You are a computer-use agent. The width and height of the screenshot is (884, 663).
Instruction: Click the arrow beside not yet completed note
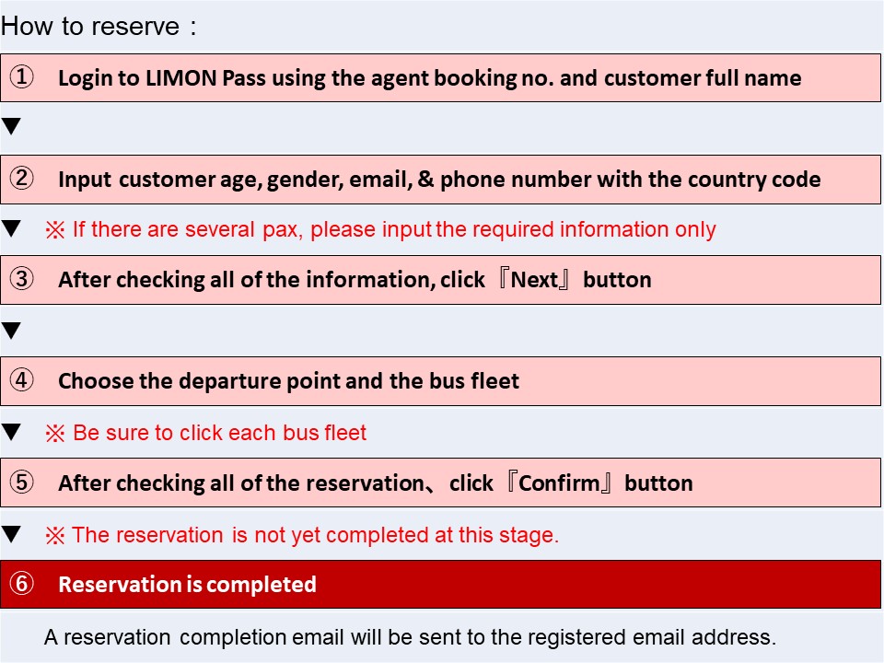(11, 534)
